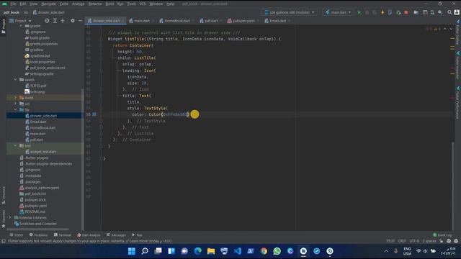The image size is (461, 259).
Task: Click the select opened file target icon
Action: click(47, 21)
